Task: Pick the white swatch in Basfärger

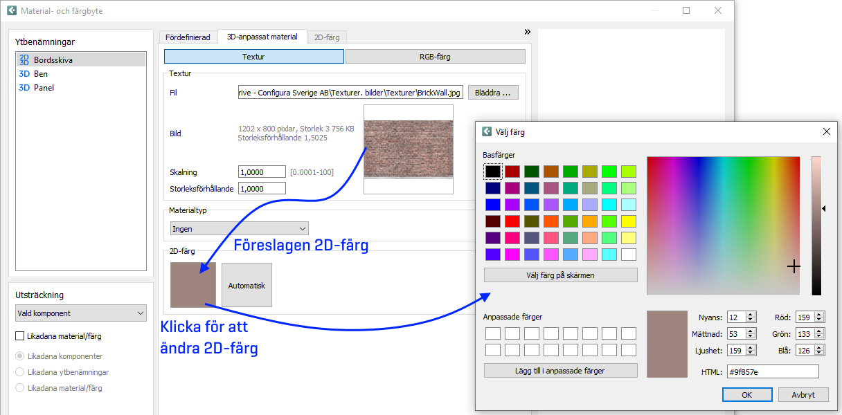Action: pos(629,255)
